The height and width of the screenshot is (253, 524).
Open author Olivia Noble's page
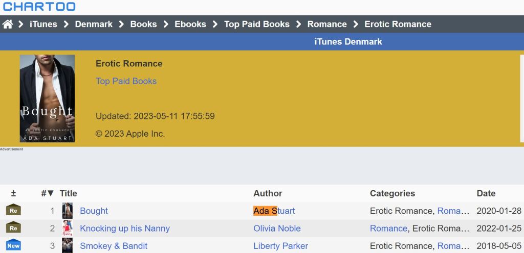pos(277,228)
